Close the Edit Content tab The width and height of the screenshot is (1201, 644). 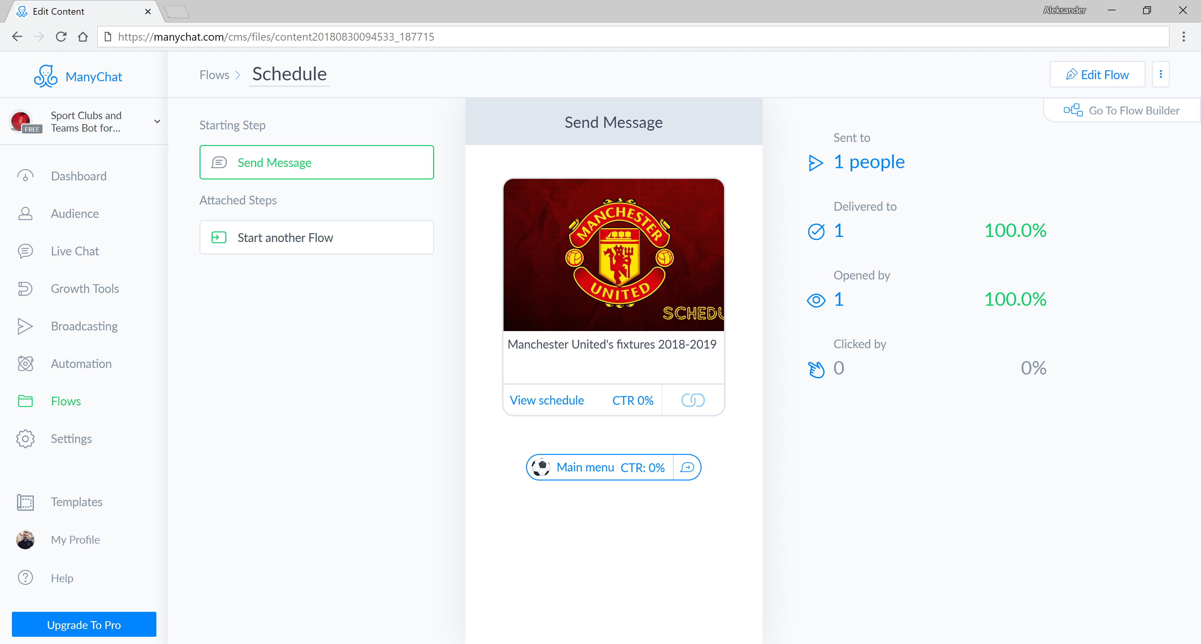pos(148,11)
